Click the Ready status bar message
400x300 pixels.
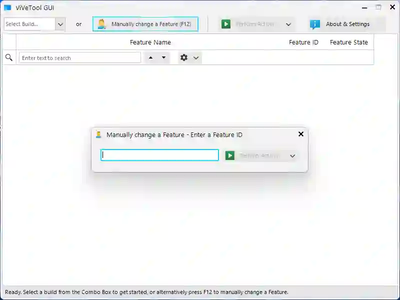(x=146, y=292)
